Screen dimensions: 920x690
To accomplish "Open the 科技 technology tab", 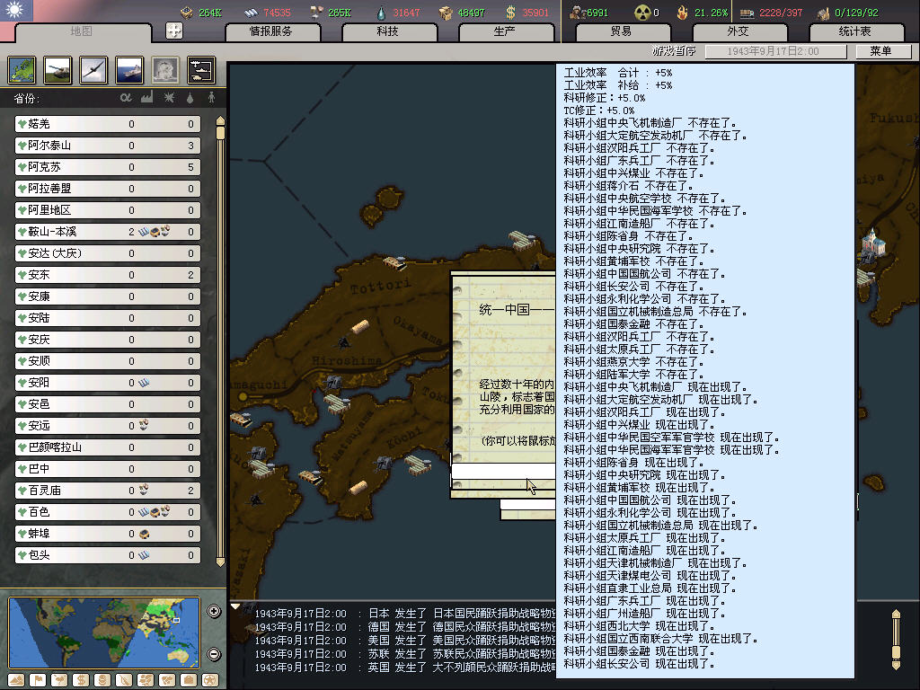I will point(387,31).
